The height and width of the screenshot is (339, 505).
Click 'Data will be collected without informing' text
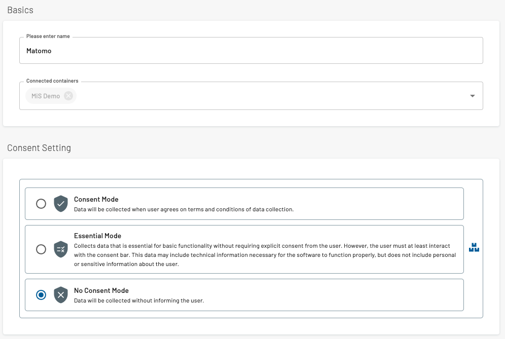[x=138, y=300]
